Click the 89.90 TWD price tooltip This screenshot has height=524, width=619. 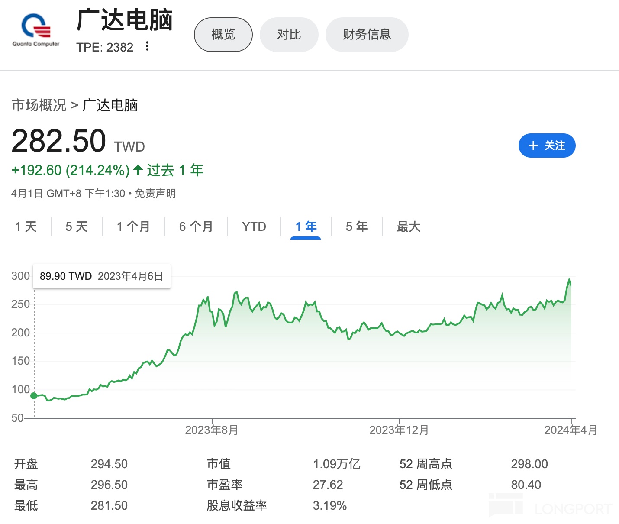point(101,276)
